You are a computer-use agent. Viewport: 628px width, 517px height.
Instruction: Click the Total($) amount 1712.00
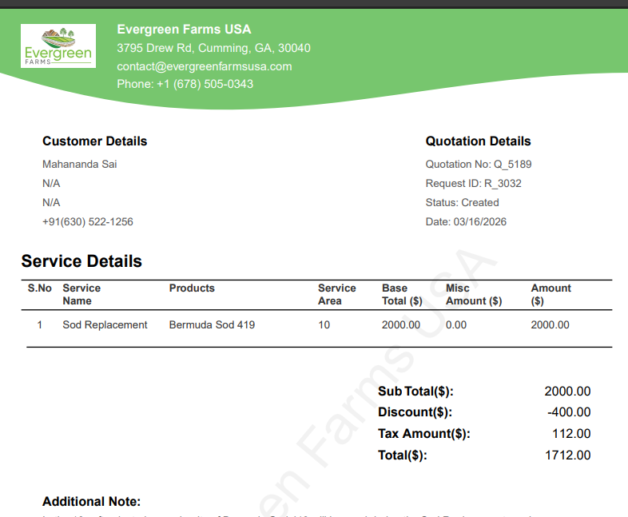pyautogui.click(x=567, y=455)
